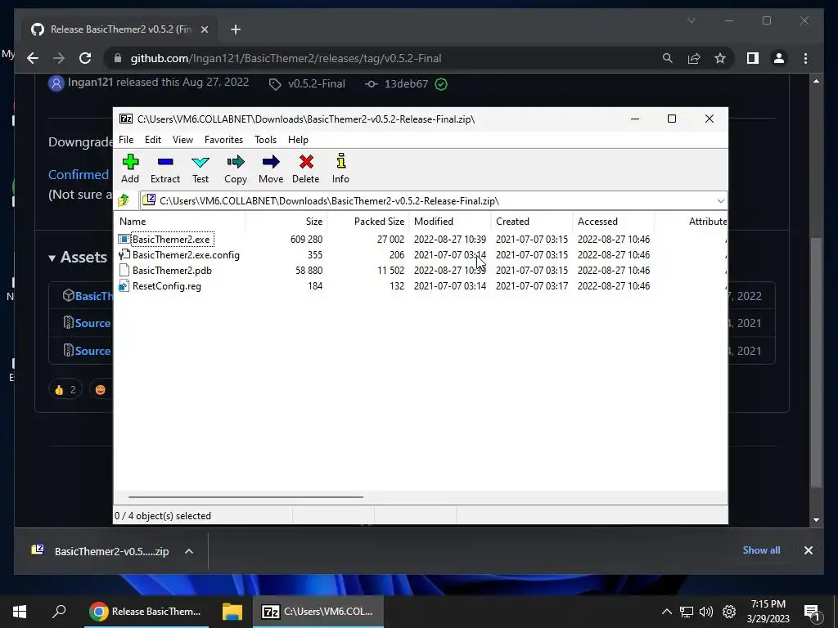Open new Chrome tab

pyautogui.click(x=236, y=29)
